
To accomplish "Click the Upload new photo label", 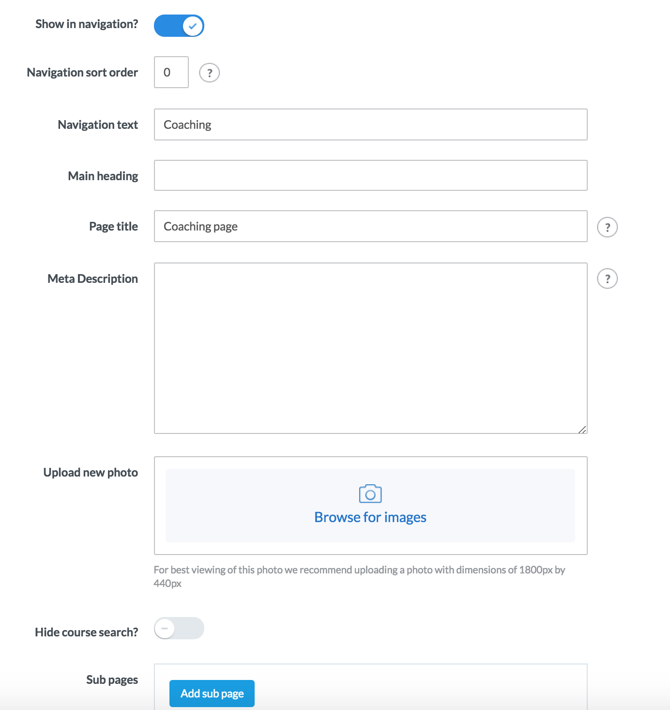I will pyautogui.click(x=91, y=473).
